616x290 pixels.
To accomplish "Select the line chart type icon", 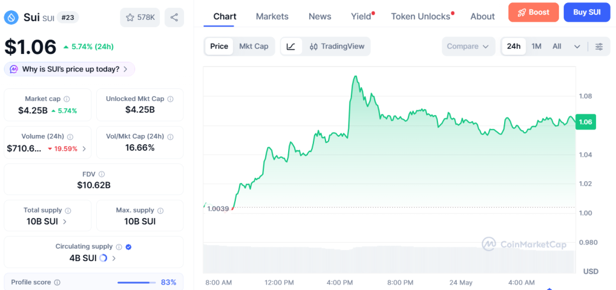I will [x=291, y=46].
